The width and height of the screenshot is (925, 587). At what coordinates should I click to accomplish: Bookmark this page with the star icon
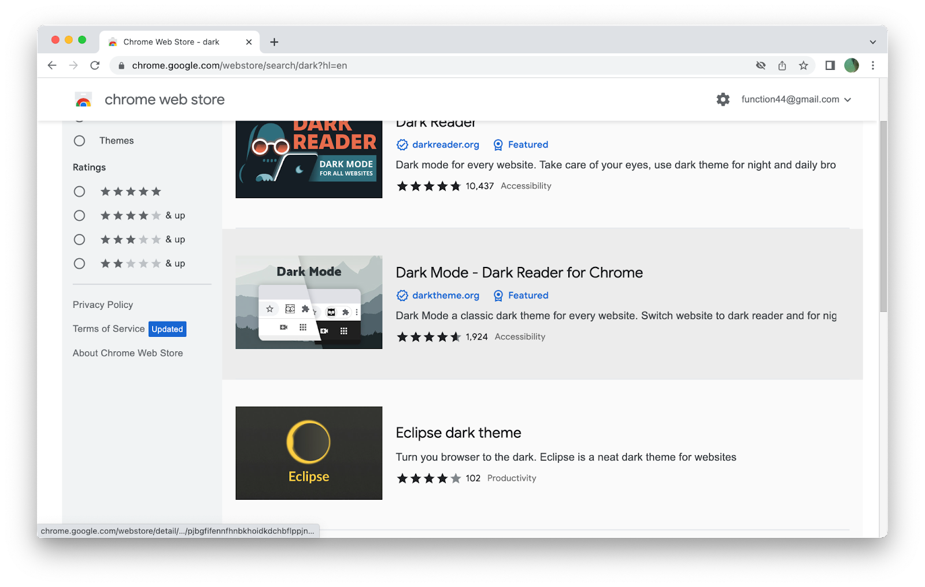point(804,65)
